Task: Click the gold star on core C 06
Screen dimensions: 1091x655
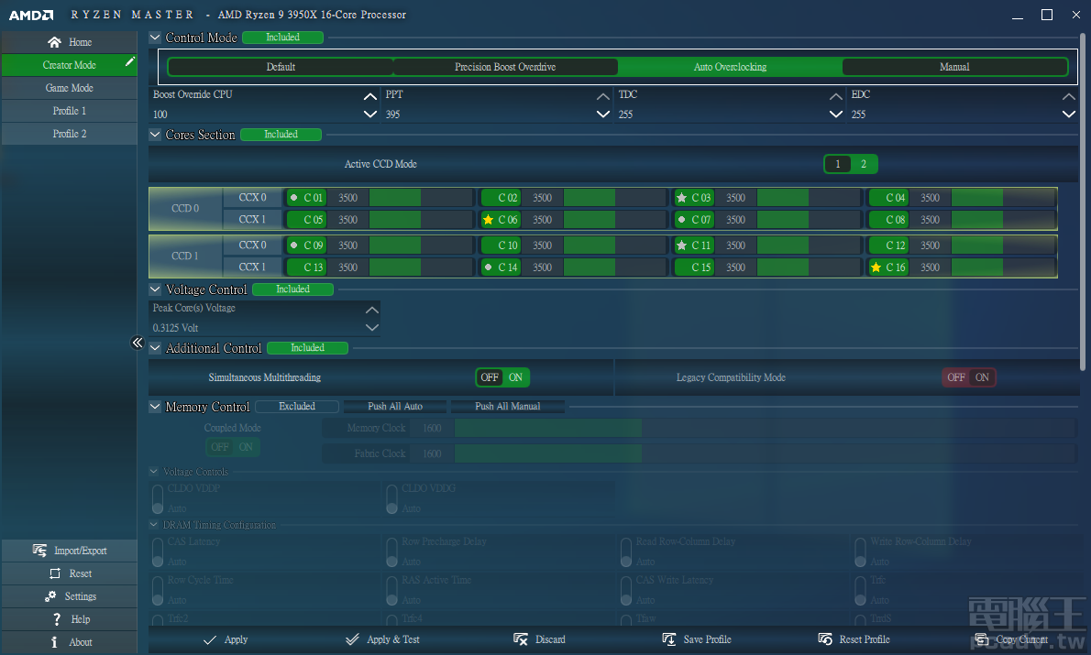Action: click(x=488, y=220)
